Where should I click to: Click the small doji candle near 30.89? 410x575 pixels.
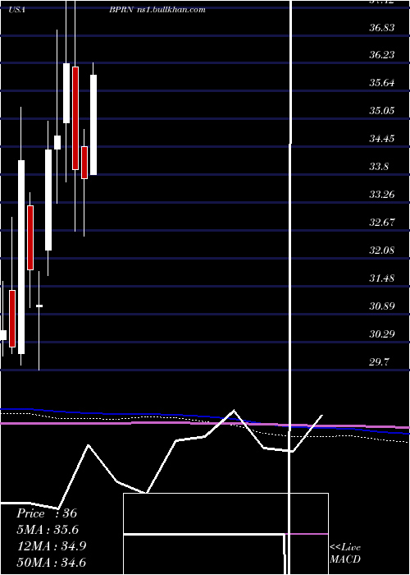point(39,306)
